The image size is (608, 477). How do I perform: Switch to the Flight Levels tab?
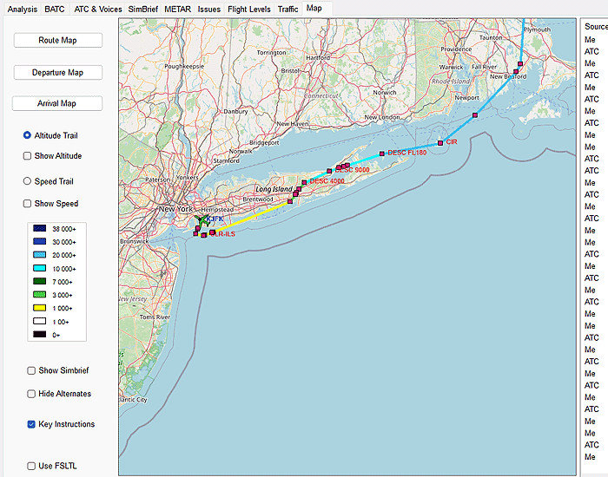(x=248, y=9)
